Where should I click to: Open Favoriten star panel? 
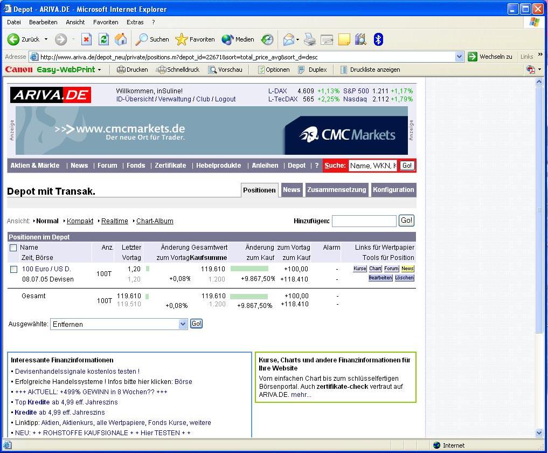pyautogui.click(x=195, y=39)
